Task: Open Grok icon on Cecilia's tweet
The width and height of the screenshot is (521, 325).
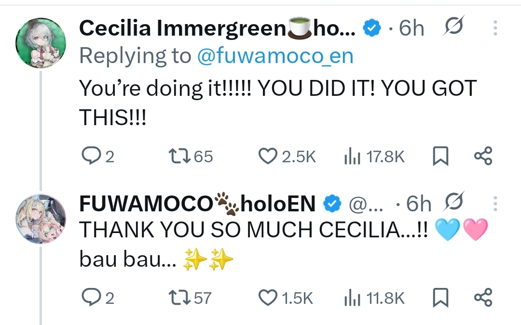Action: (x=452, y=28)
